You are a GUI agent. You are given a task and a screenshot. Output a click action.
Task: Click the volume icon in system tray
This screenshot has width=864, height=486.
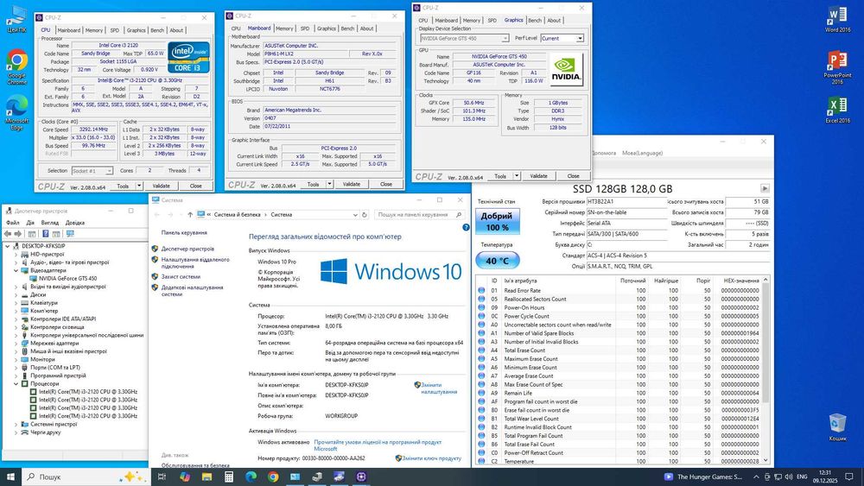[789, 477]
